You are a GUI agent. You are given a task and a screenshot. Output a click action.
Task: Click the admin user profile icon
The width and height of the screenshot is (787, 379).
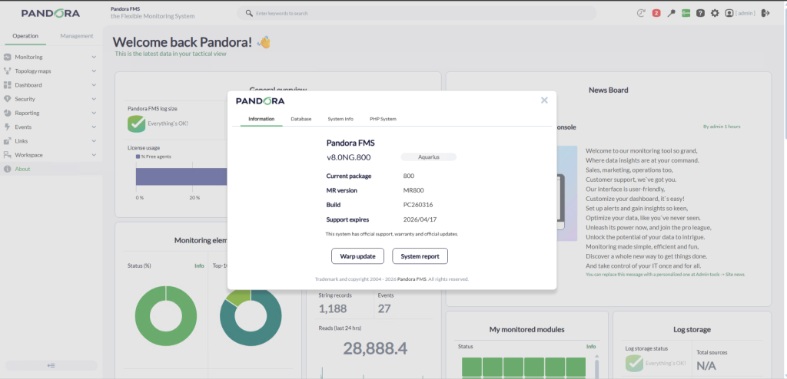pyautogui.click(x=729, y=13)
